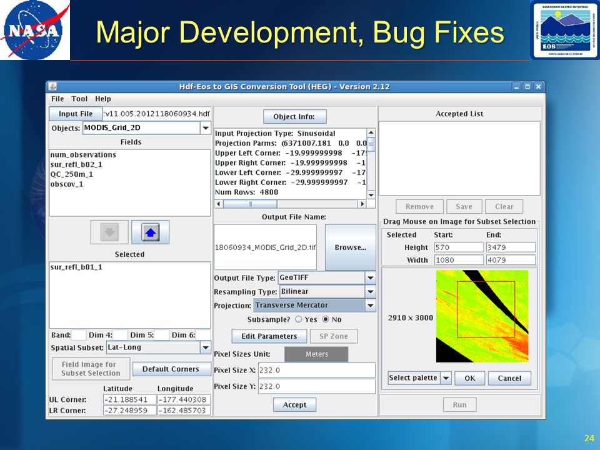Click Cancel in the subset selection panel
Image resolution: width=600 pixels, height=450 pixels.
510,379
